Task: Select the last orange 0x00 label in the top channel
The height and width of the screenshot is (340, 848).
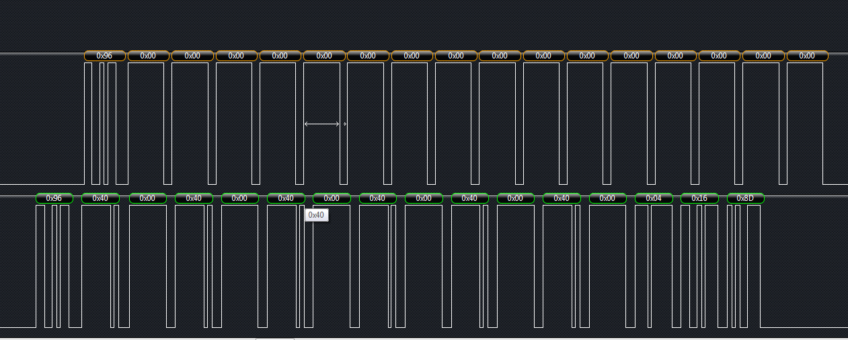Action: click(x=808, y=56)
